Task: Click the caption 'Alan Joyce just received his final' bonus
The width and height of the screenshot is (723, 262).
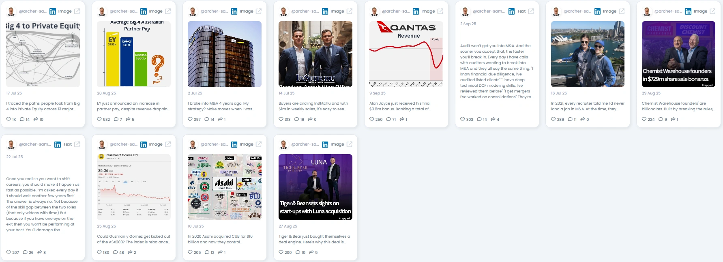Action: (x=400, y=103)
